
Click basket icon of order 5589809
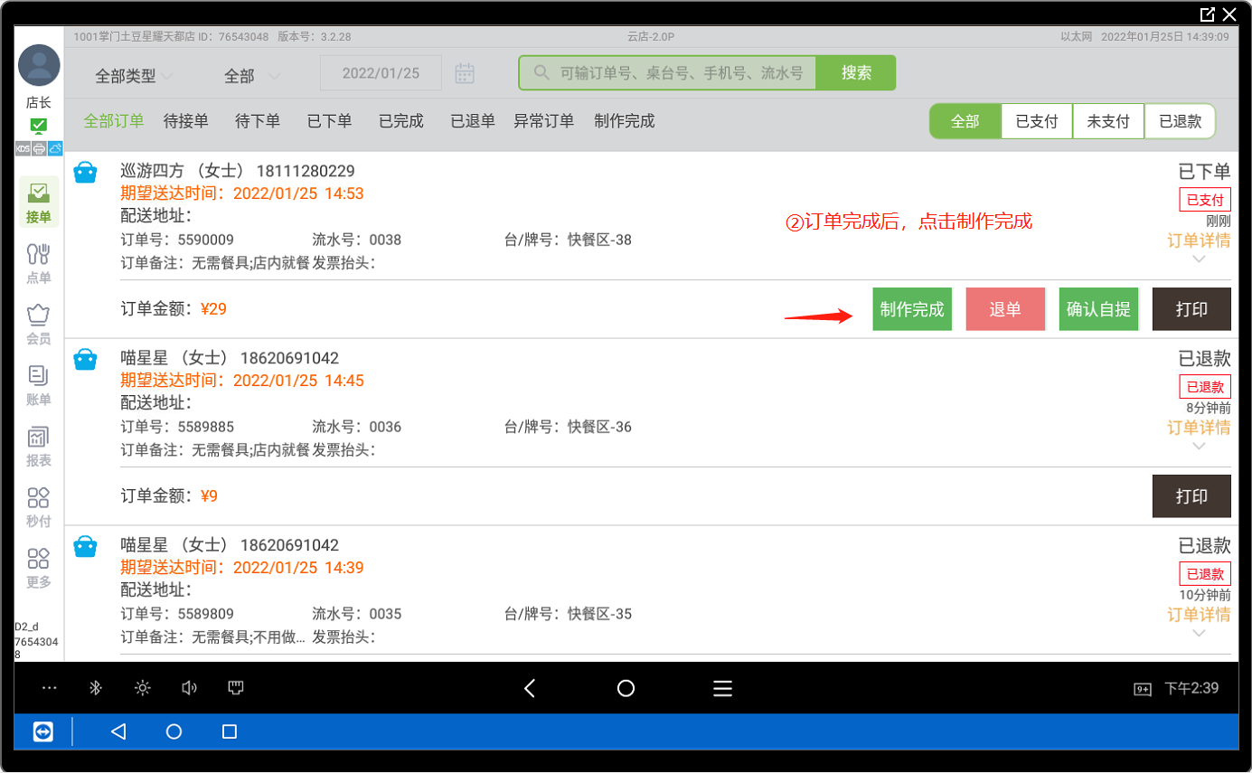(x=85, y=546)
